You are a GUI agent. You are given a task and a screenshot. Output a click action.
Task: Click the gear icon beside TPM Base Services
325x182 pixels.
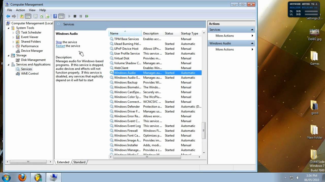coord(111,39)
